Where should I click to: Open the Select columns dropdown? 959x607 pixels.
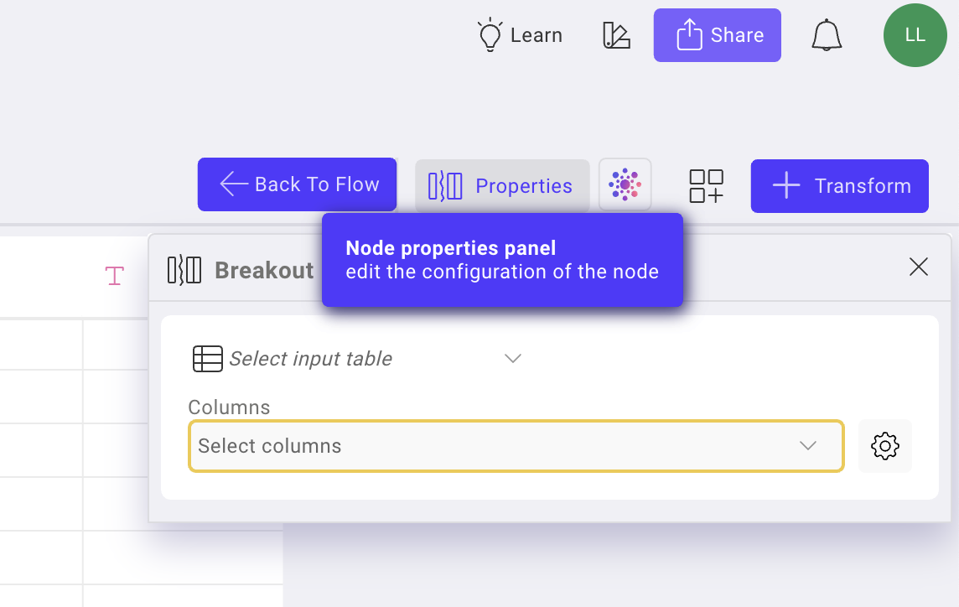516,446
